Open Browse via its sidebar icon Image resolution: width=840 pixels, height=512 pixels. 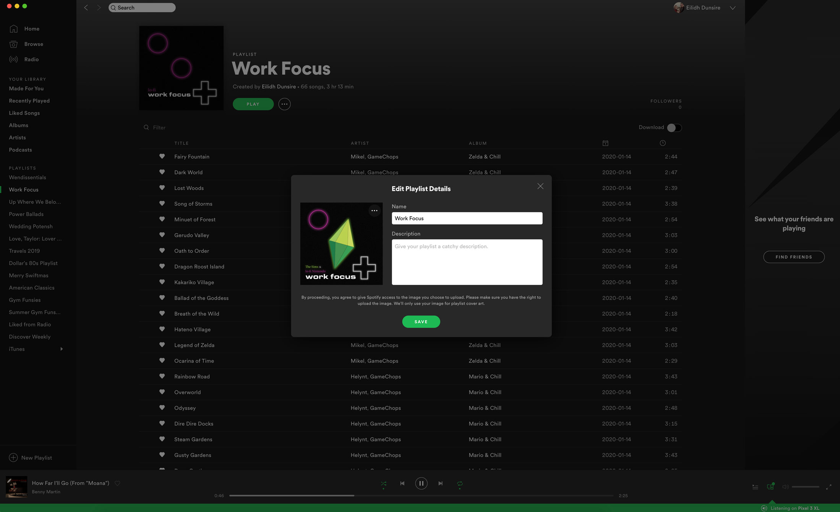(x=14, y=44)
